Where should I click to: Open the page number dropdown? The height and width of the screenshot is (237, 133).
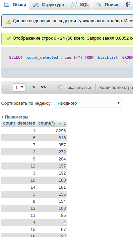click(x=19, y=87)
